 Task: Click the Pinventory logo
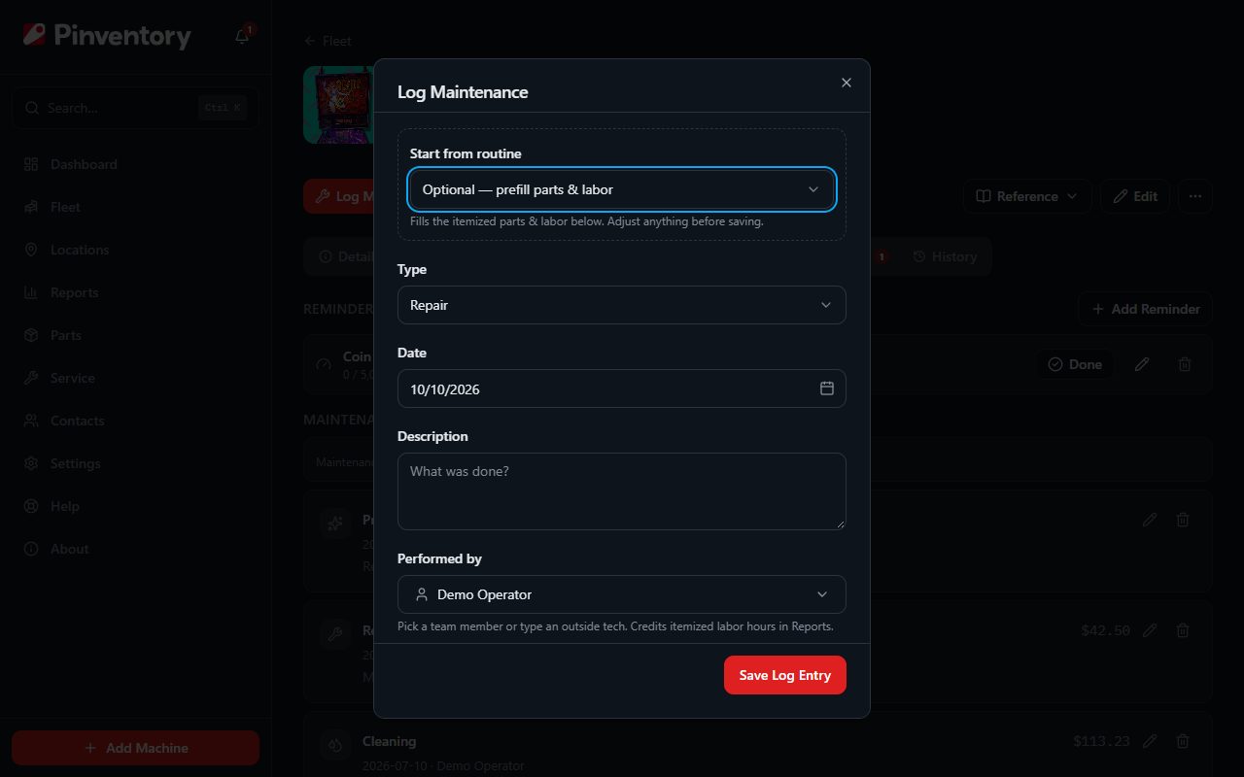pyautogui.click(x=107, y=36)
